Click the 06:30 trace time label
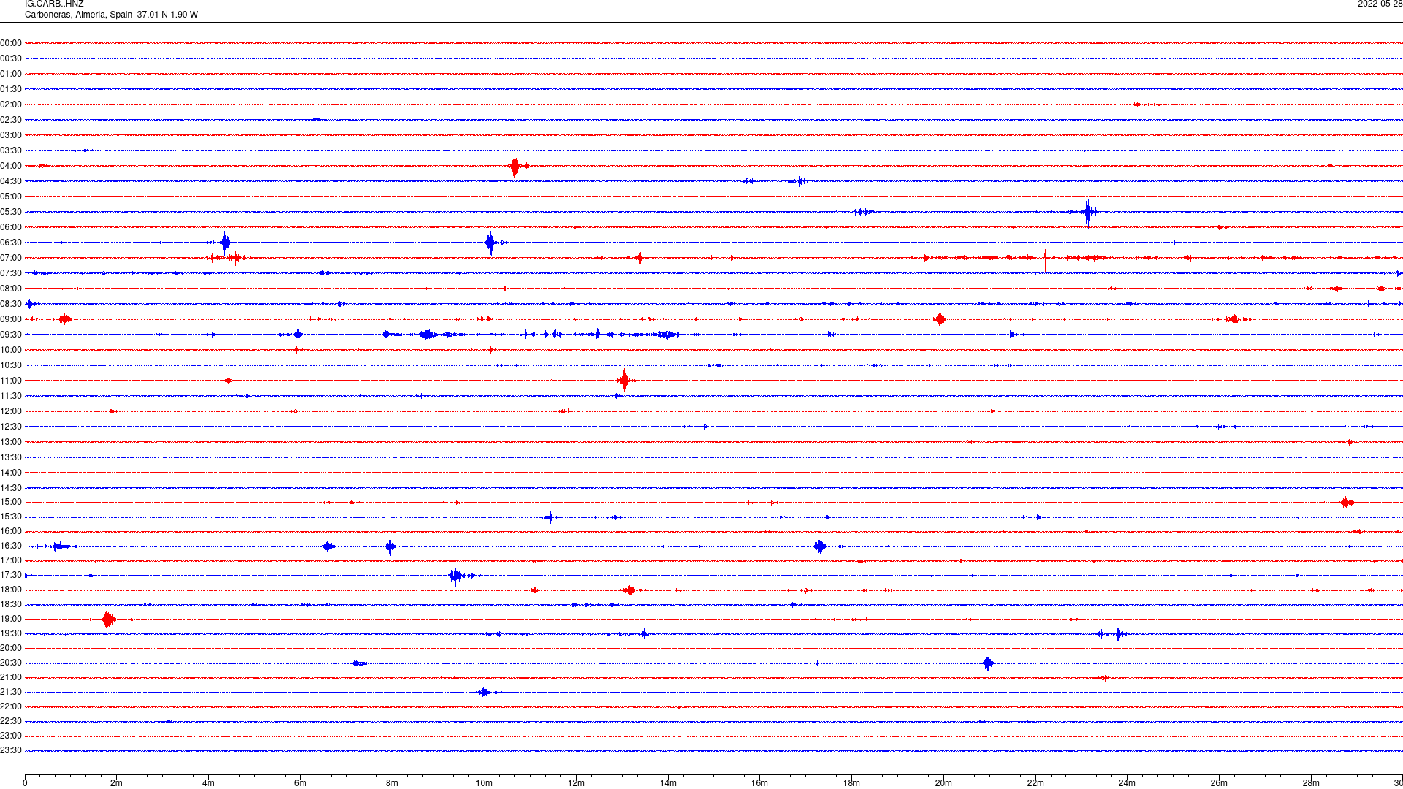1403x789 pixels. (11, 243)
